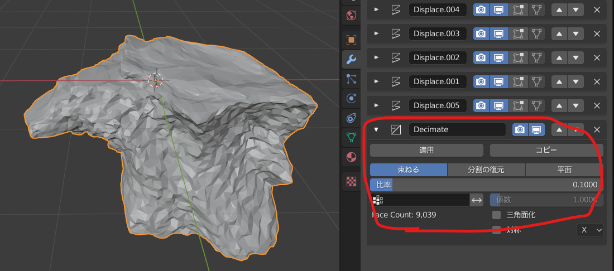Move Displace.003 modifier down

[x=575, y=33]
